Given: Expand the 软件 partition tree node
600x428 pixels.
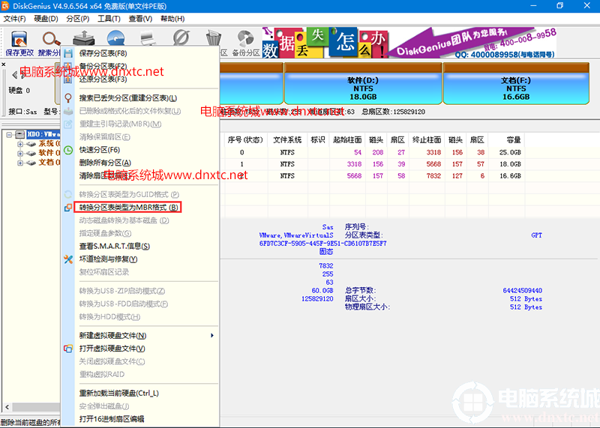Looking at the screenshot, I should point(20,154).
